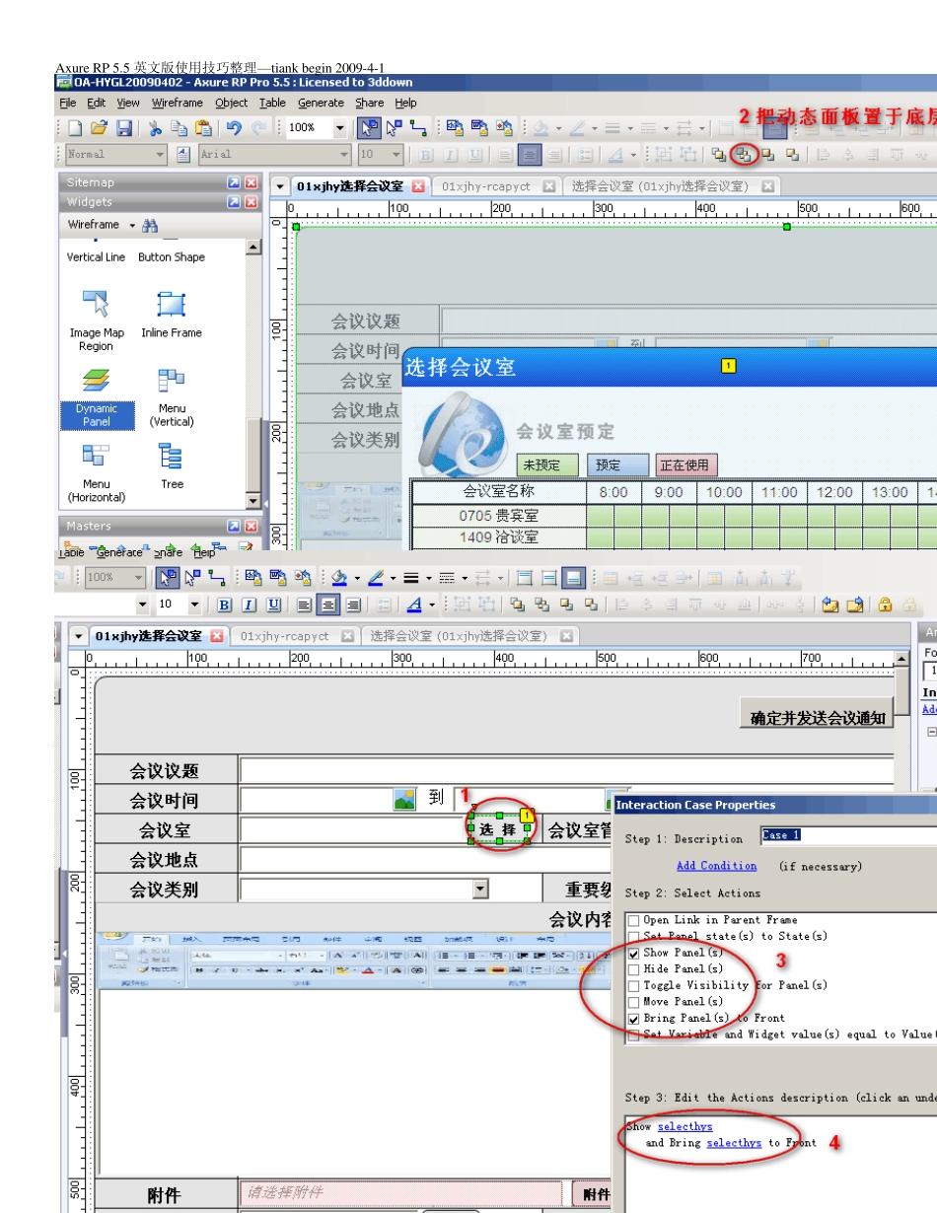
Task: Pop out the Masters panel
Action: [234, 526]
